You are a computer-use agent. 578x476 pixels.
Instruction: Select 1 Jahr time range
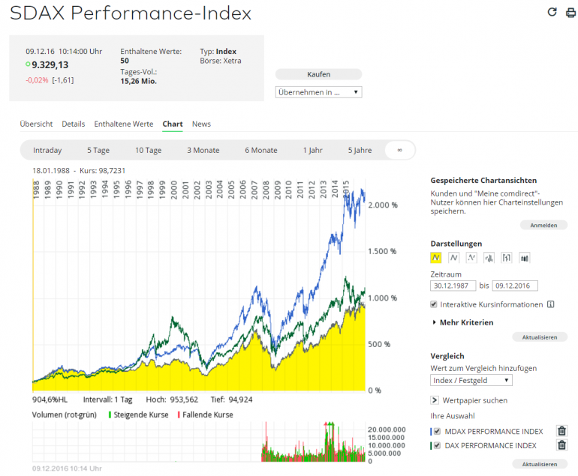[312, 150]
